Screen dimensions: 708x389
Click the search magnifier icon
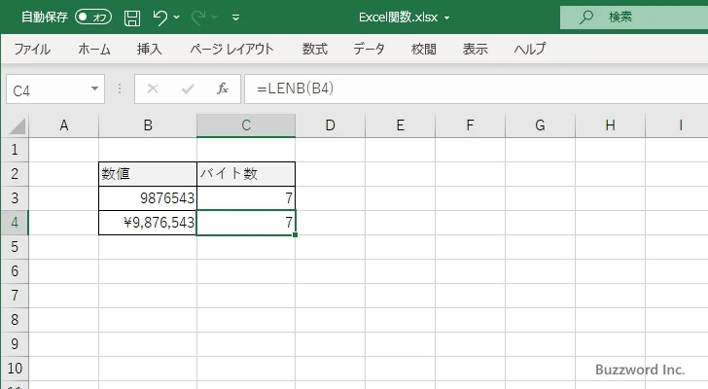[586, 18]
